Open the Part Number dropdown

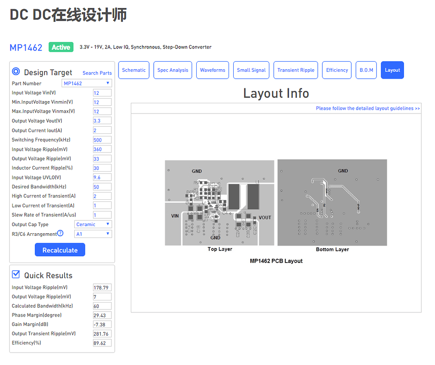[x=87, y=83]
